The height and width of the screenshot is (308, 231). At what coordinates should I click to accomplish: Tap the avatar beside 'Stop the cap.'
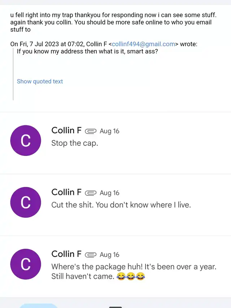coord(26,140)
